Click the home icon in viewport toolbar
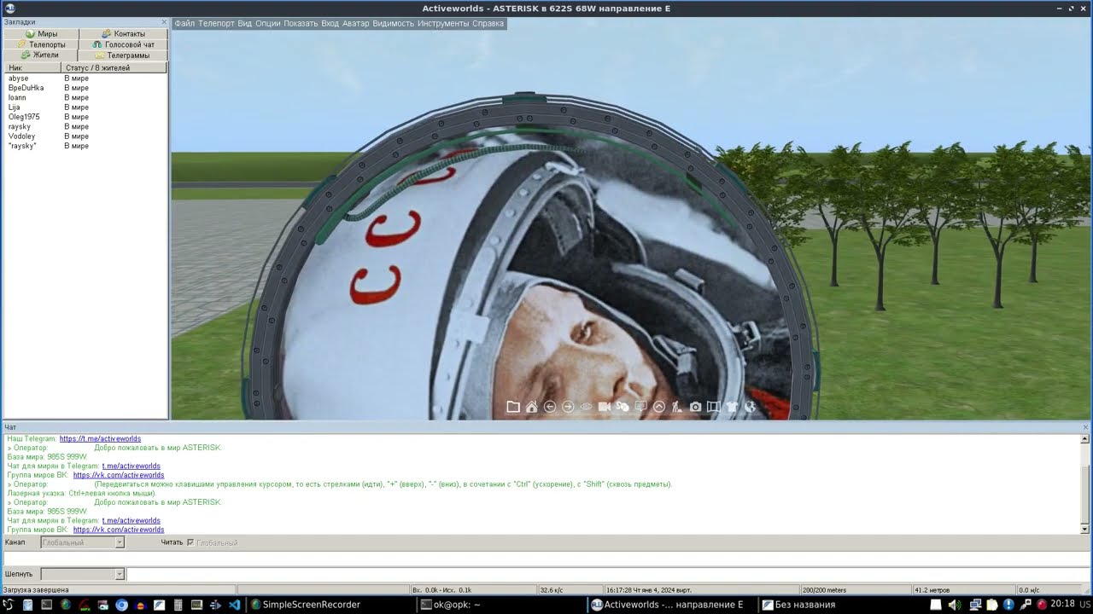The width and height of the screenshot is (1093, 614). [x=531, y=407]
